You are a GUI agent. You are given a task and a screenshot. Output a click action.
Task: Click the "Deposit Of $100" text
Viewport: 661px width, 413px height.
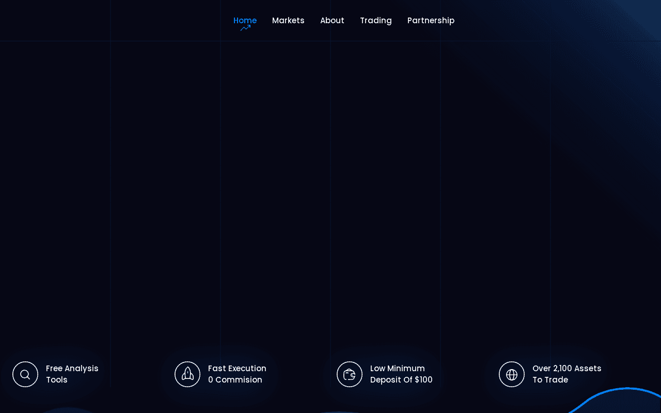[x=401, y=380]
